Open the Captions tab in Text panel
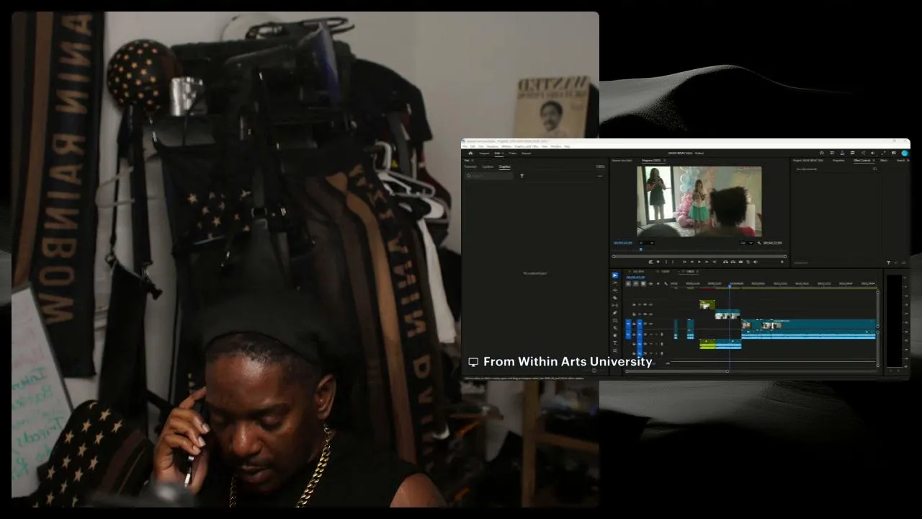 488,167
